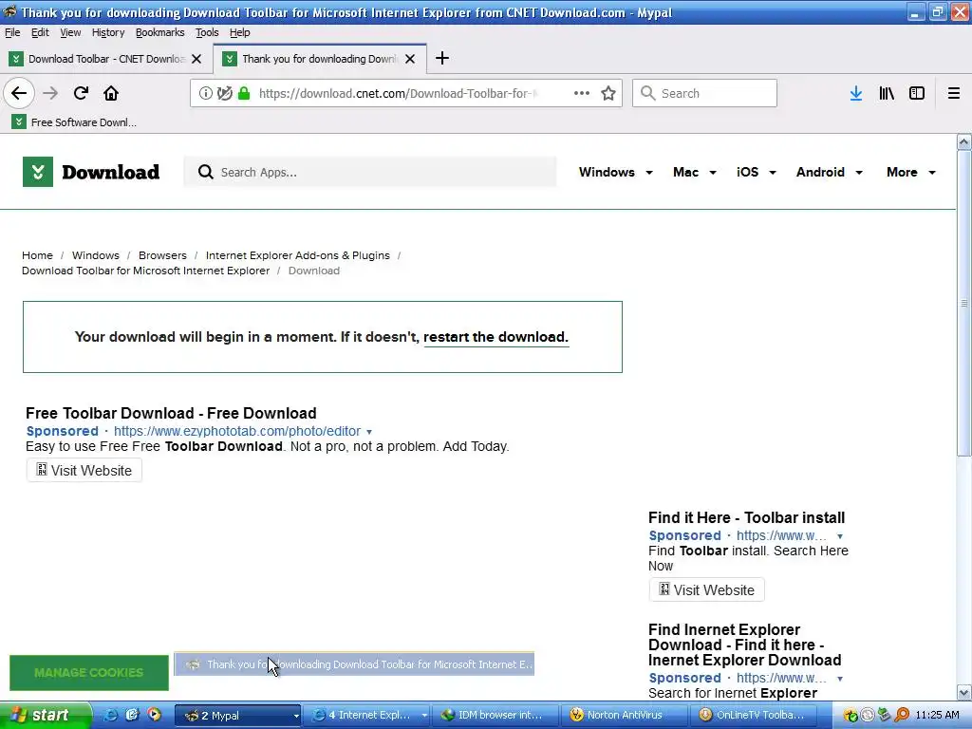Viewport: 972px width, 729px height.
Task: Bookmark this page with the star icon
Action: [608, 93]
